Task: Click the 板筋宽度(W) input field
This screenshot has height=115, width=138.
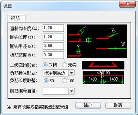Action: click(x=53, y=55)
